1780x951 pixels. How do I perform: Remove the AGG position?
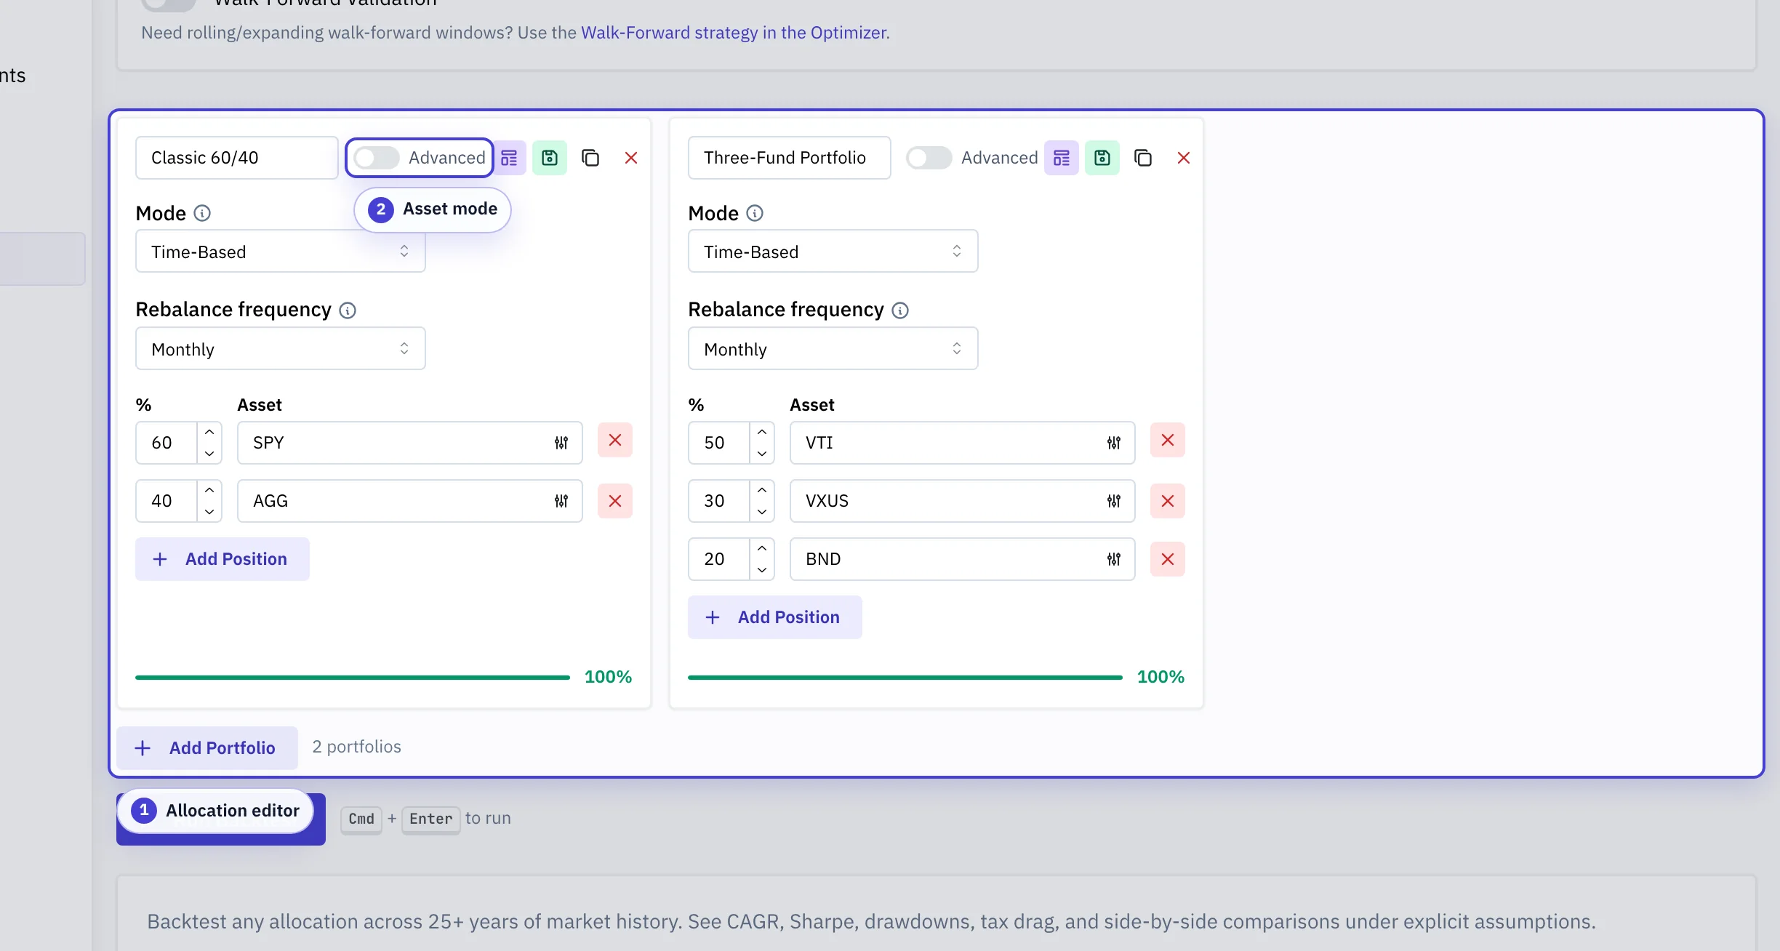point(615,501)
